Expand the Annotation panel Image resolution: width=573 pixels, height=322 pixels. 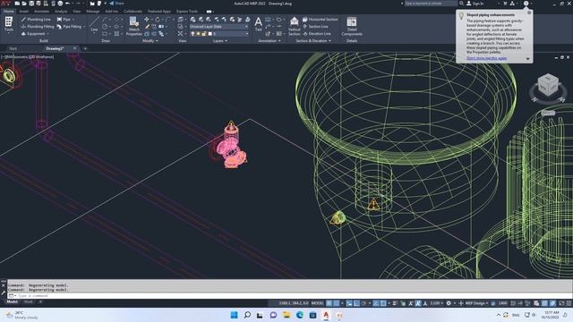tap(269, 41)
